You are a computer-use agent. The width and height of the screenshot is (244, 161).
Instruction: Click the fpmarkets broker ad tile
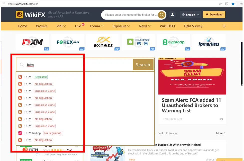pyautogui.click(x=209, y=42)
